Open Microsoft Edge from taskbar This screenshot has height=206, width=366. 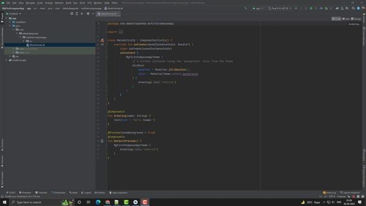point(98,202)
